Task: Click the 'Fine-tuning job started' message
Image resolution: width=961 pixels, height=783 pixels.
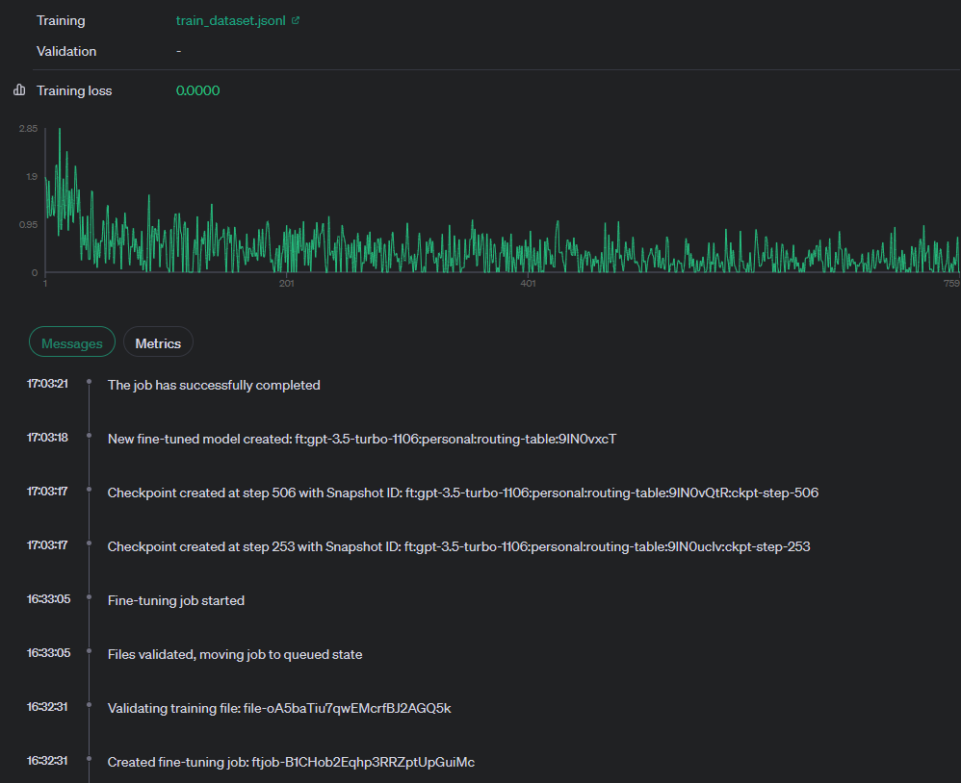Action: [176, 600]
